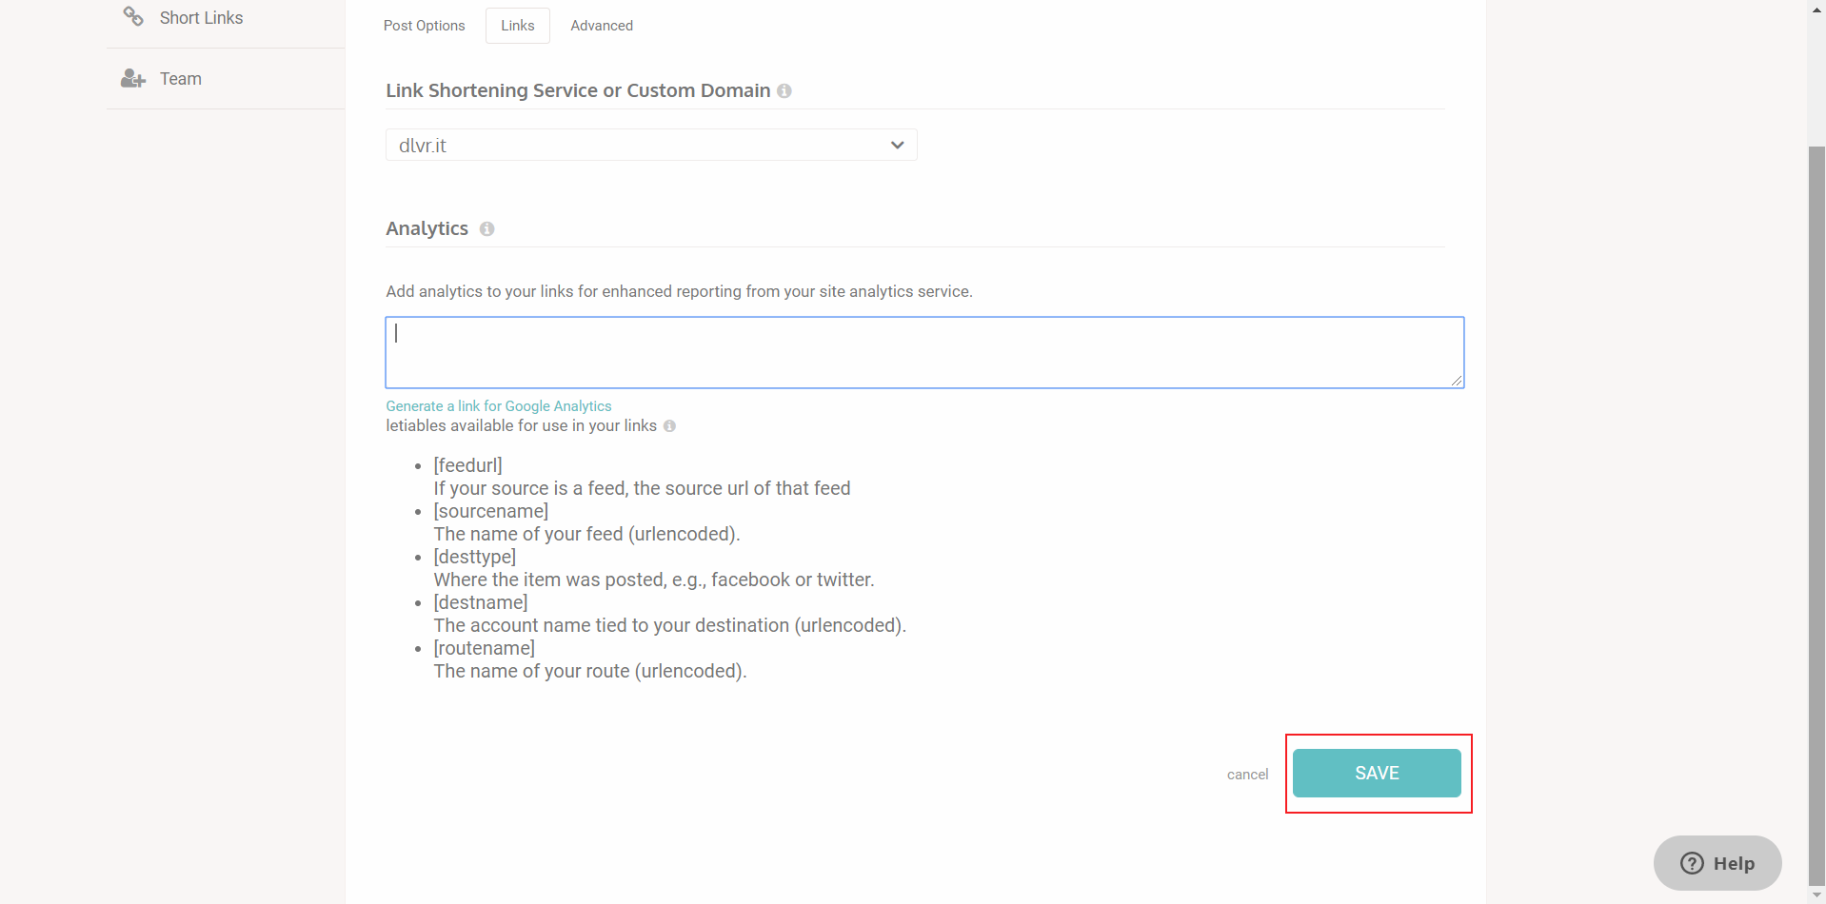The width and height of the screenshot is (1826, 904).
Task: Click the cancel link
Action: pos(1247,775)
